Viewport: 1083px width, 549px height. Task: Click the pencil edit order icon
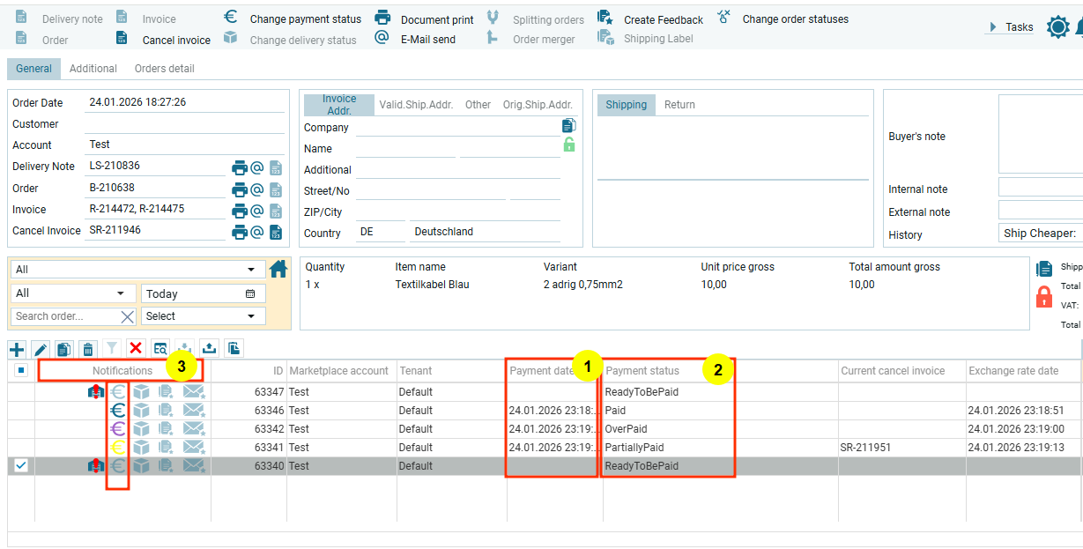tap(41, 349)
